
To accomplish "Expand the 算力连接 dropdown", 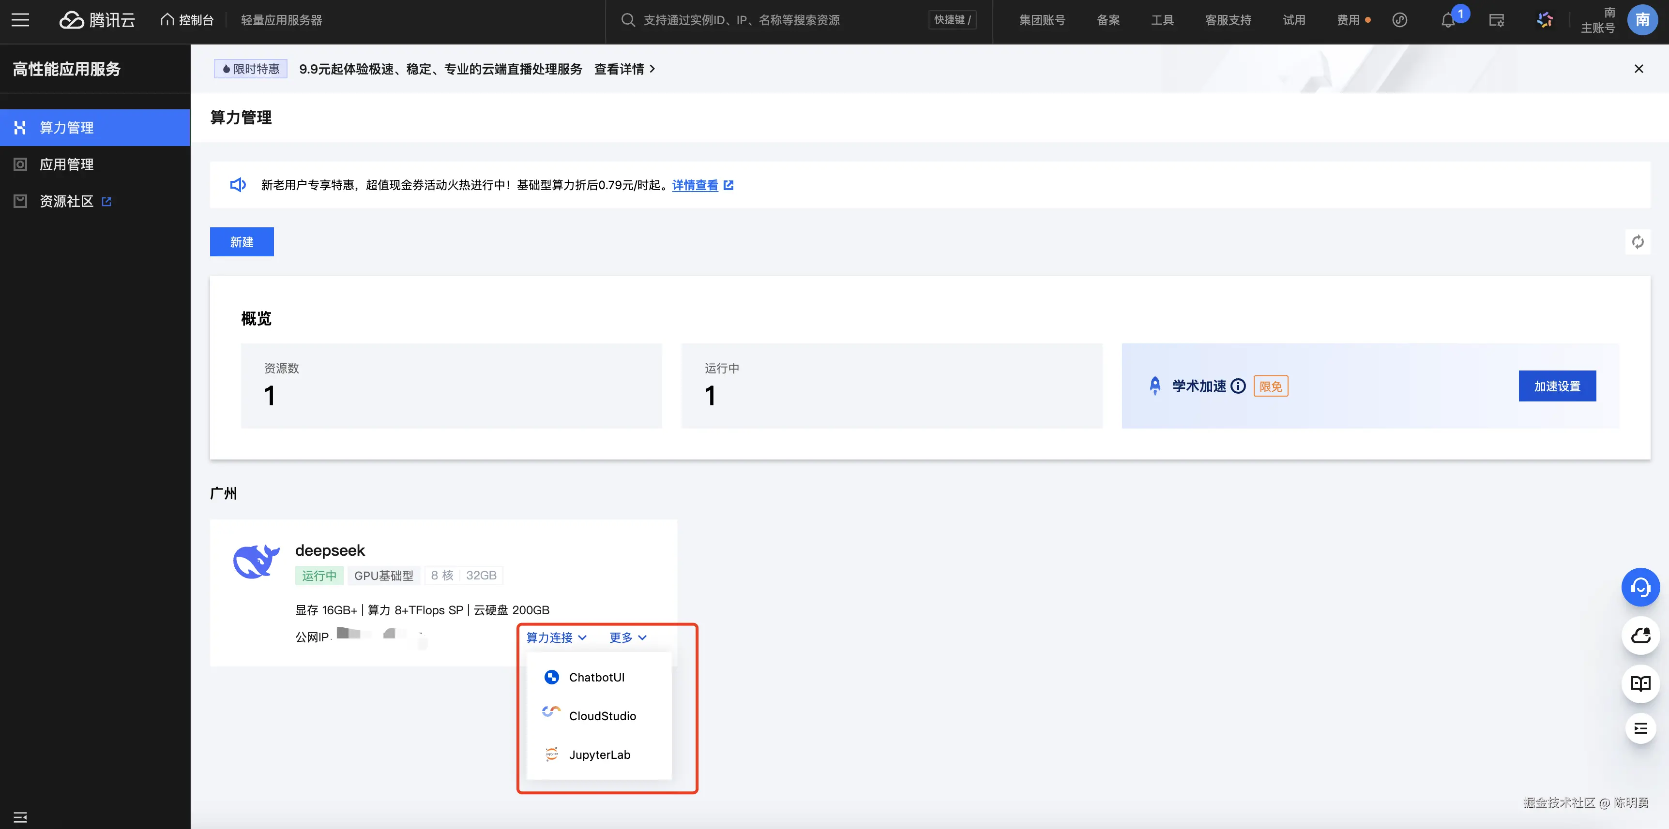I will [556, 637].
